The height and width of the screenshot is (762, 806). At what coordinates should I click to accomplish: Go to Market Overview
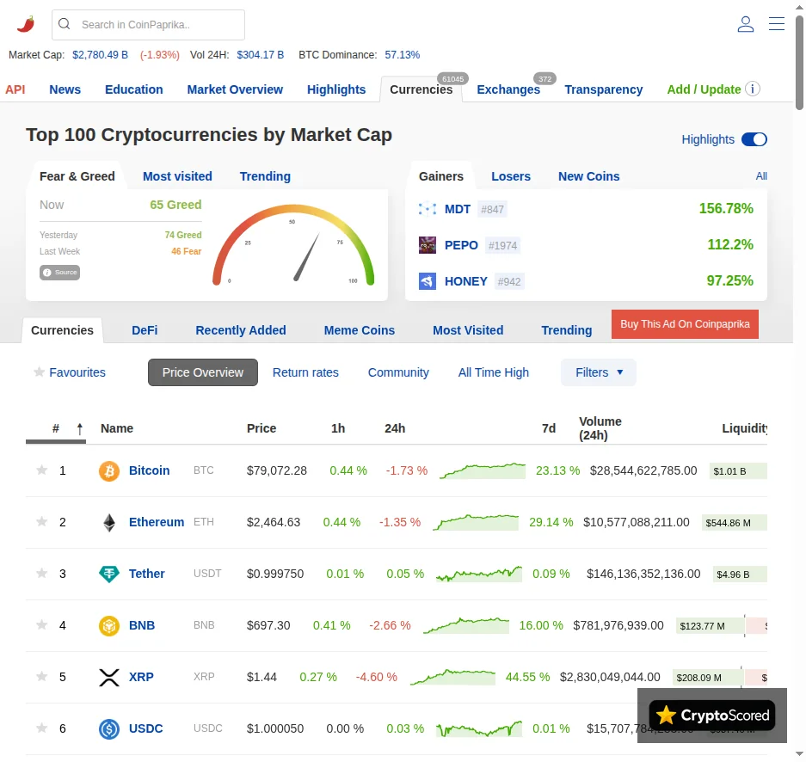[235, 89]
